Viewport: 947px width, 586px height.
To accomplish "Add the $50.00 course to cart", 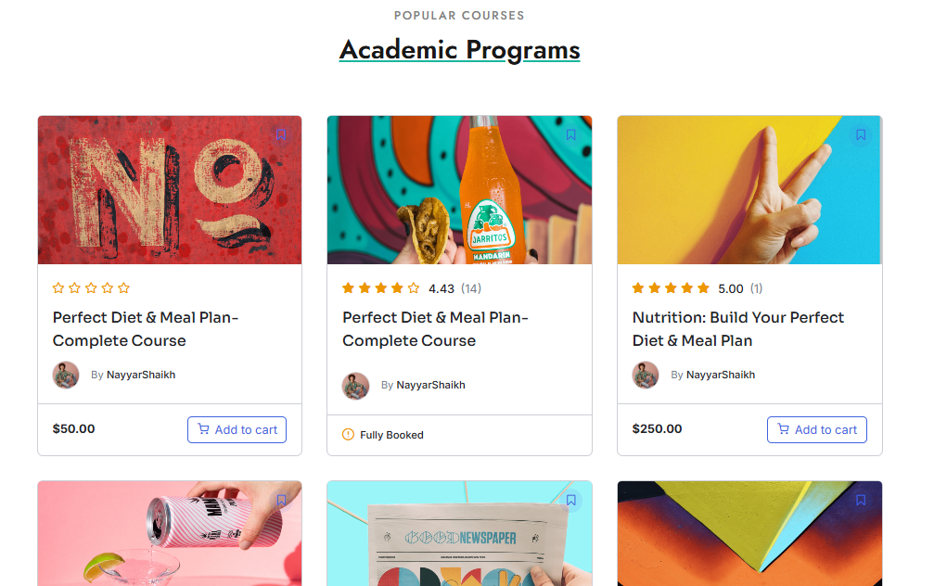I will tap(237, 429).
